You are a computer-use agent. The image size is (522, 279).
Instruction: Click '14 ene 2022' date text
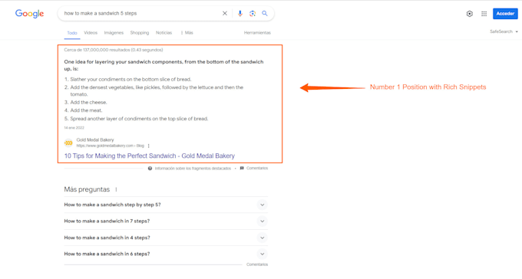[x=74, y=128]
